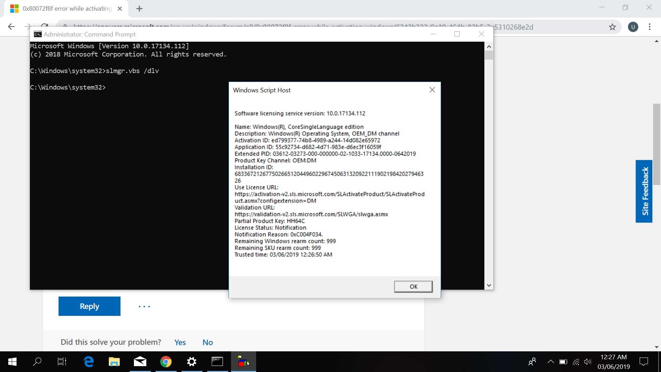The image size is (661, 372).
Task: Open the Site Feedback side tab
Action: [x=644, y=191]
